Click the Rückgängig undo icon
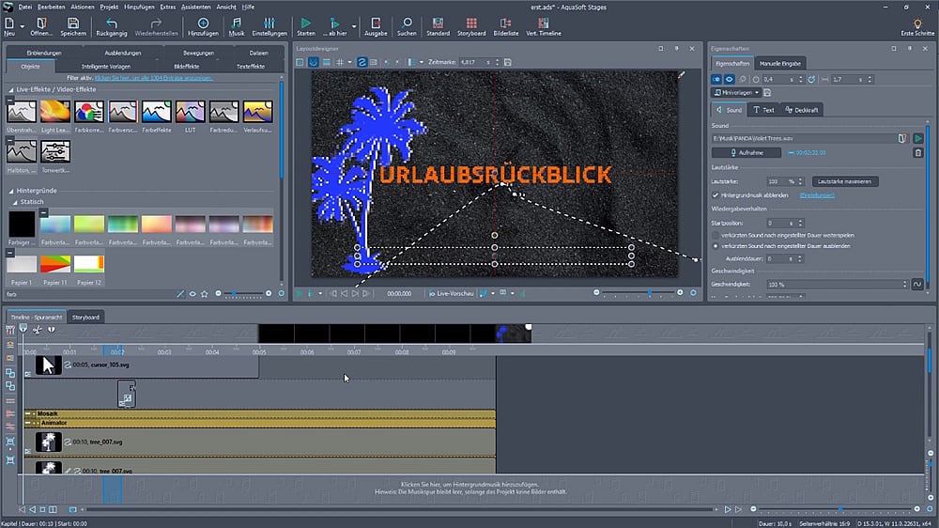This screenshot has height=528, width=939. (x=112, y=24)
